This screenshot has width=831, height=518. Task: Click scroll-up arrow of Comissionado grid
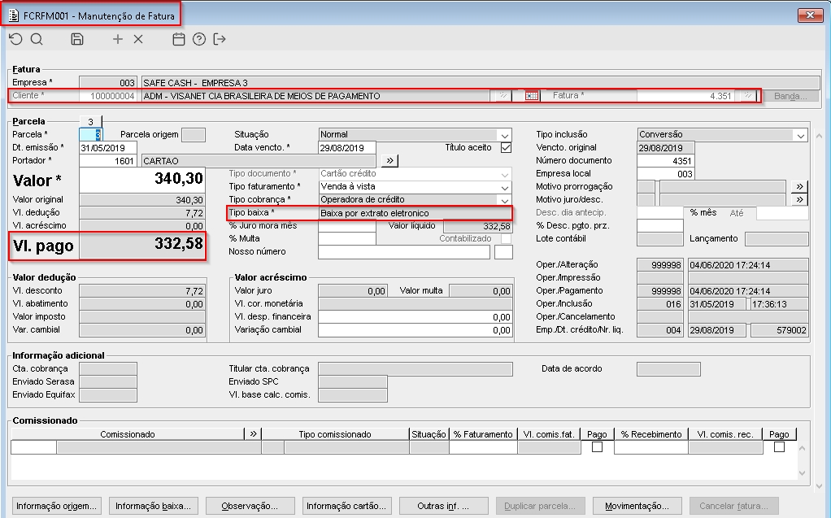(802, 448)
